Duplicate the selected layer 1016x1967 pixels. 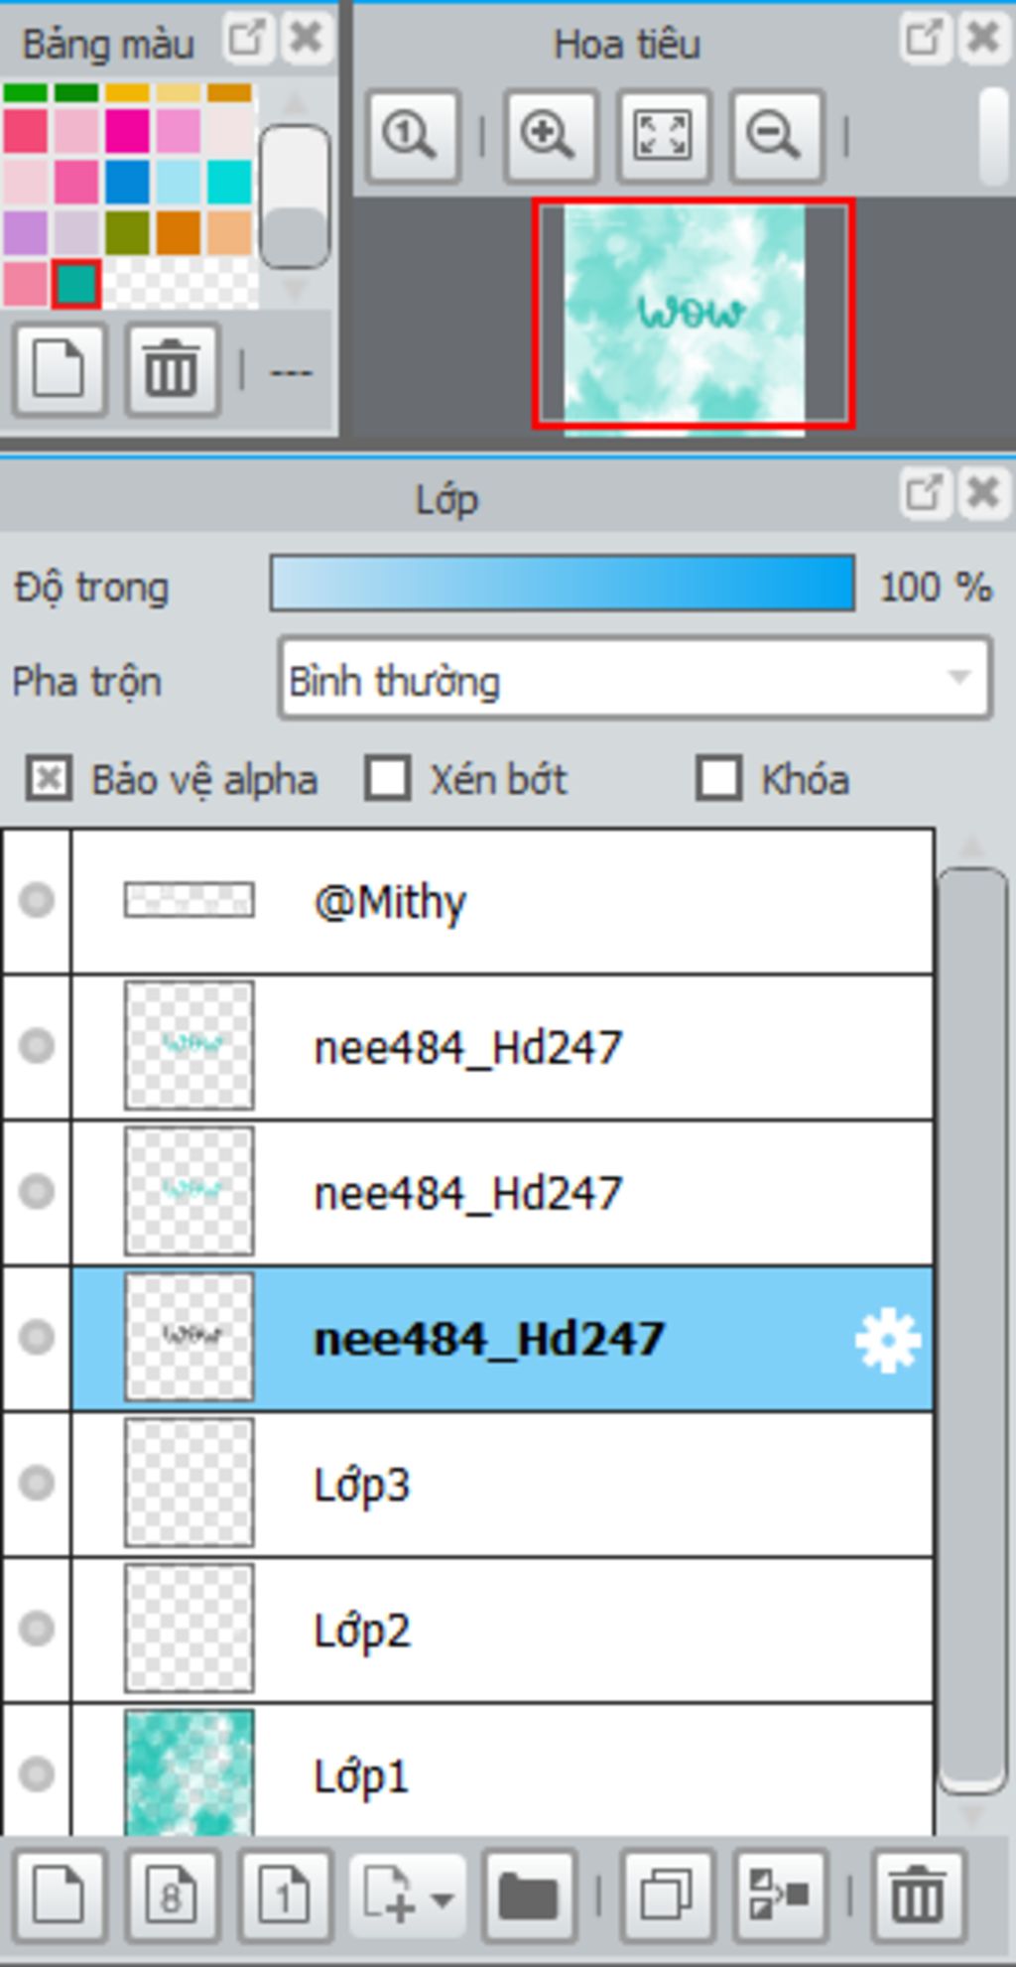[667, 1897]
